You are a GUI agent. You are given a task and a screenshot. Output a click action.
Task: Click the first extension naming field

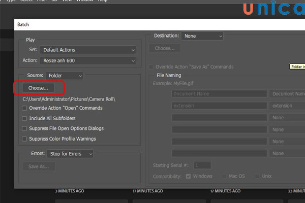(x=219, y=106)
